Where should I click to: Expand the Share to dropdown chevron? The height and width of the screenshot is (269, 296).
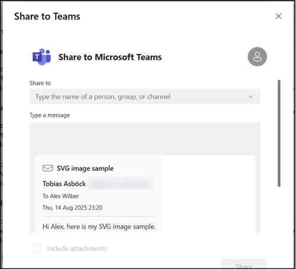[251, 97]
